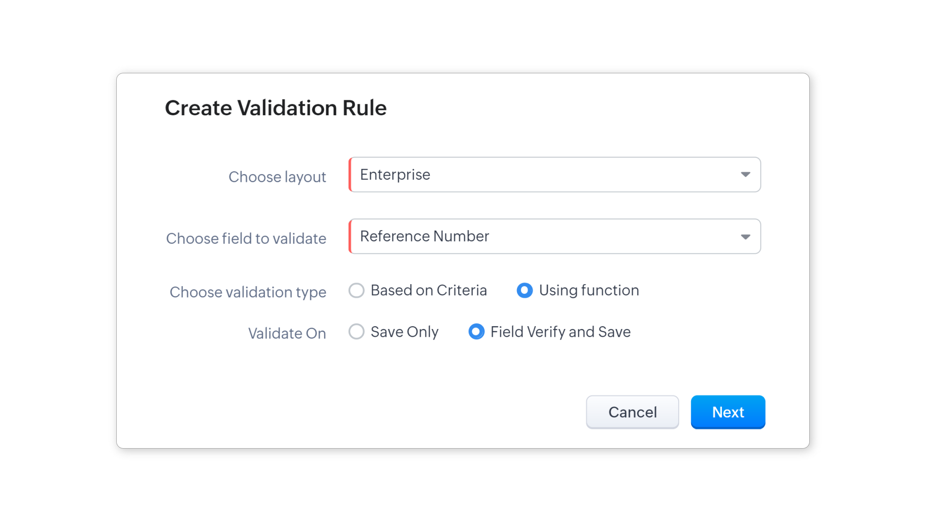The image size is (926, 521).
Task: Click the blue Next button
Action: (x=727, y=412)
